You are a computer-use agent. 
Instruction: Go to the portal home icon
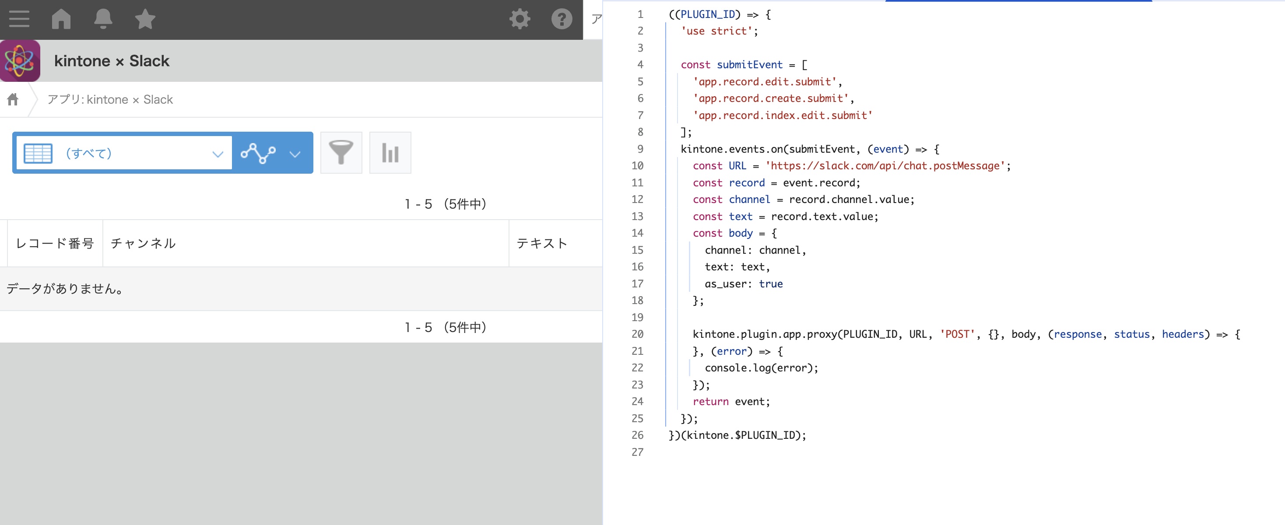(x=61, y=19)
